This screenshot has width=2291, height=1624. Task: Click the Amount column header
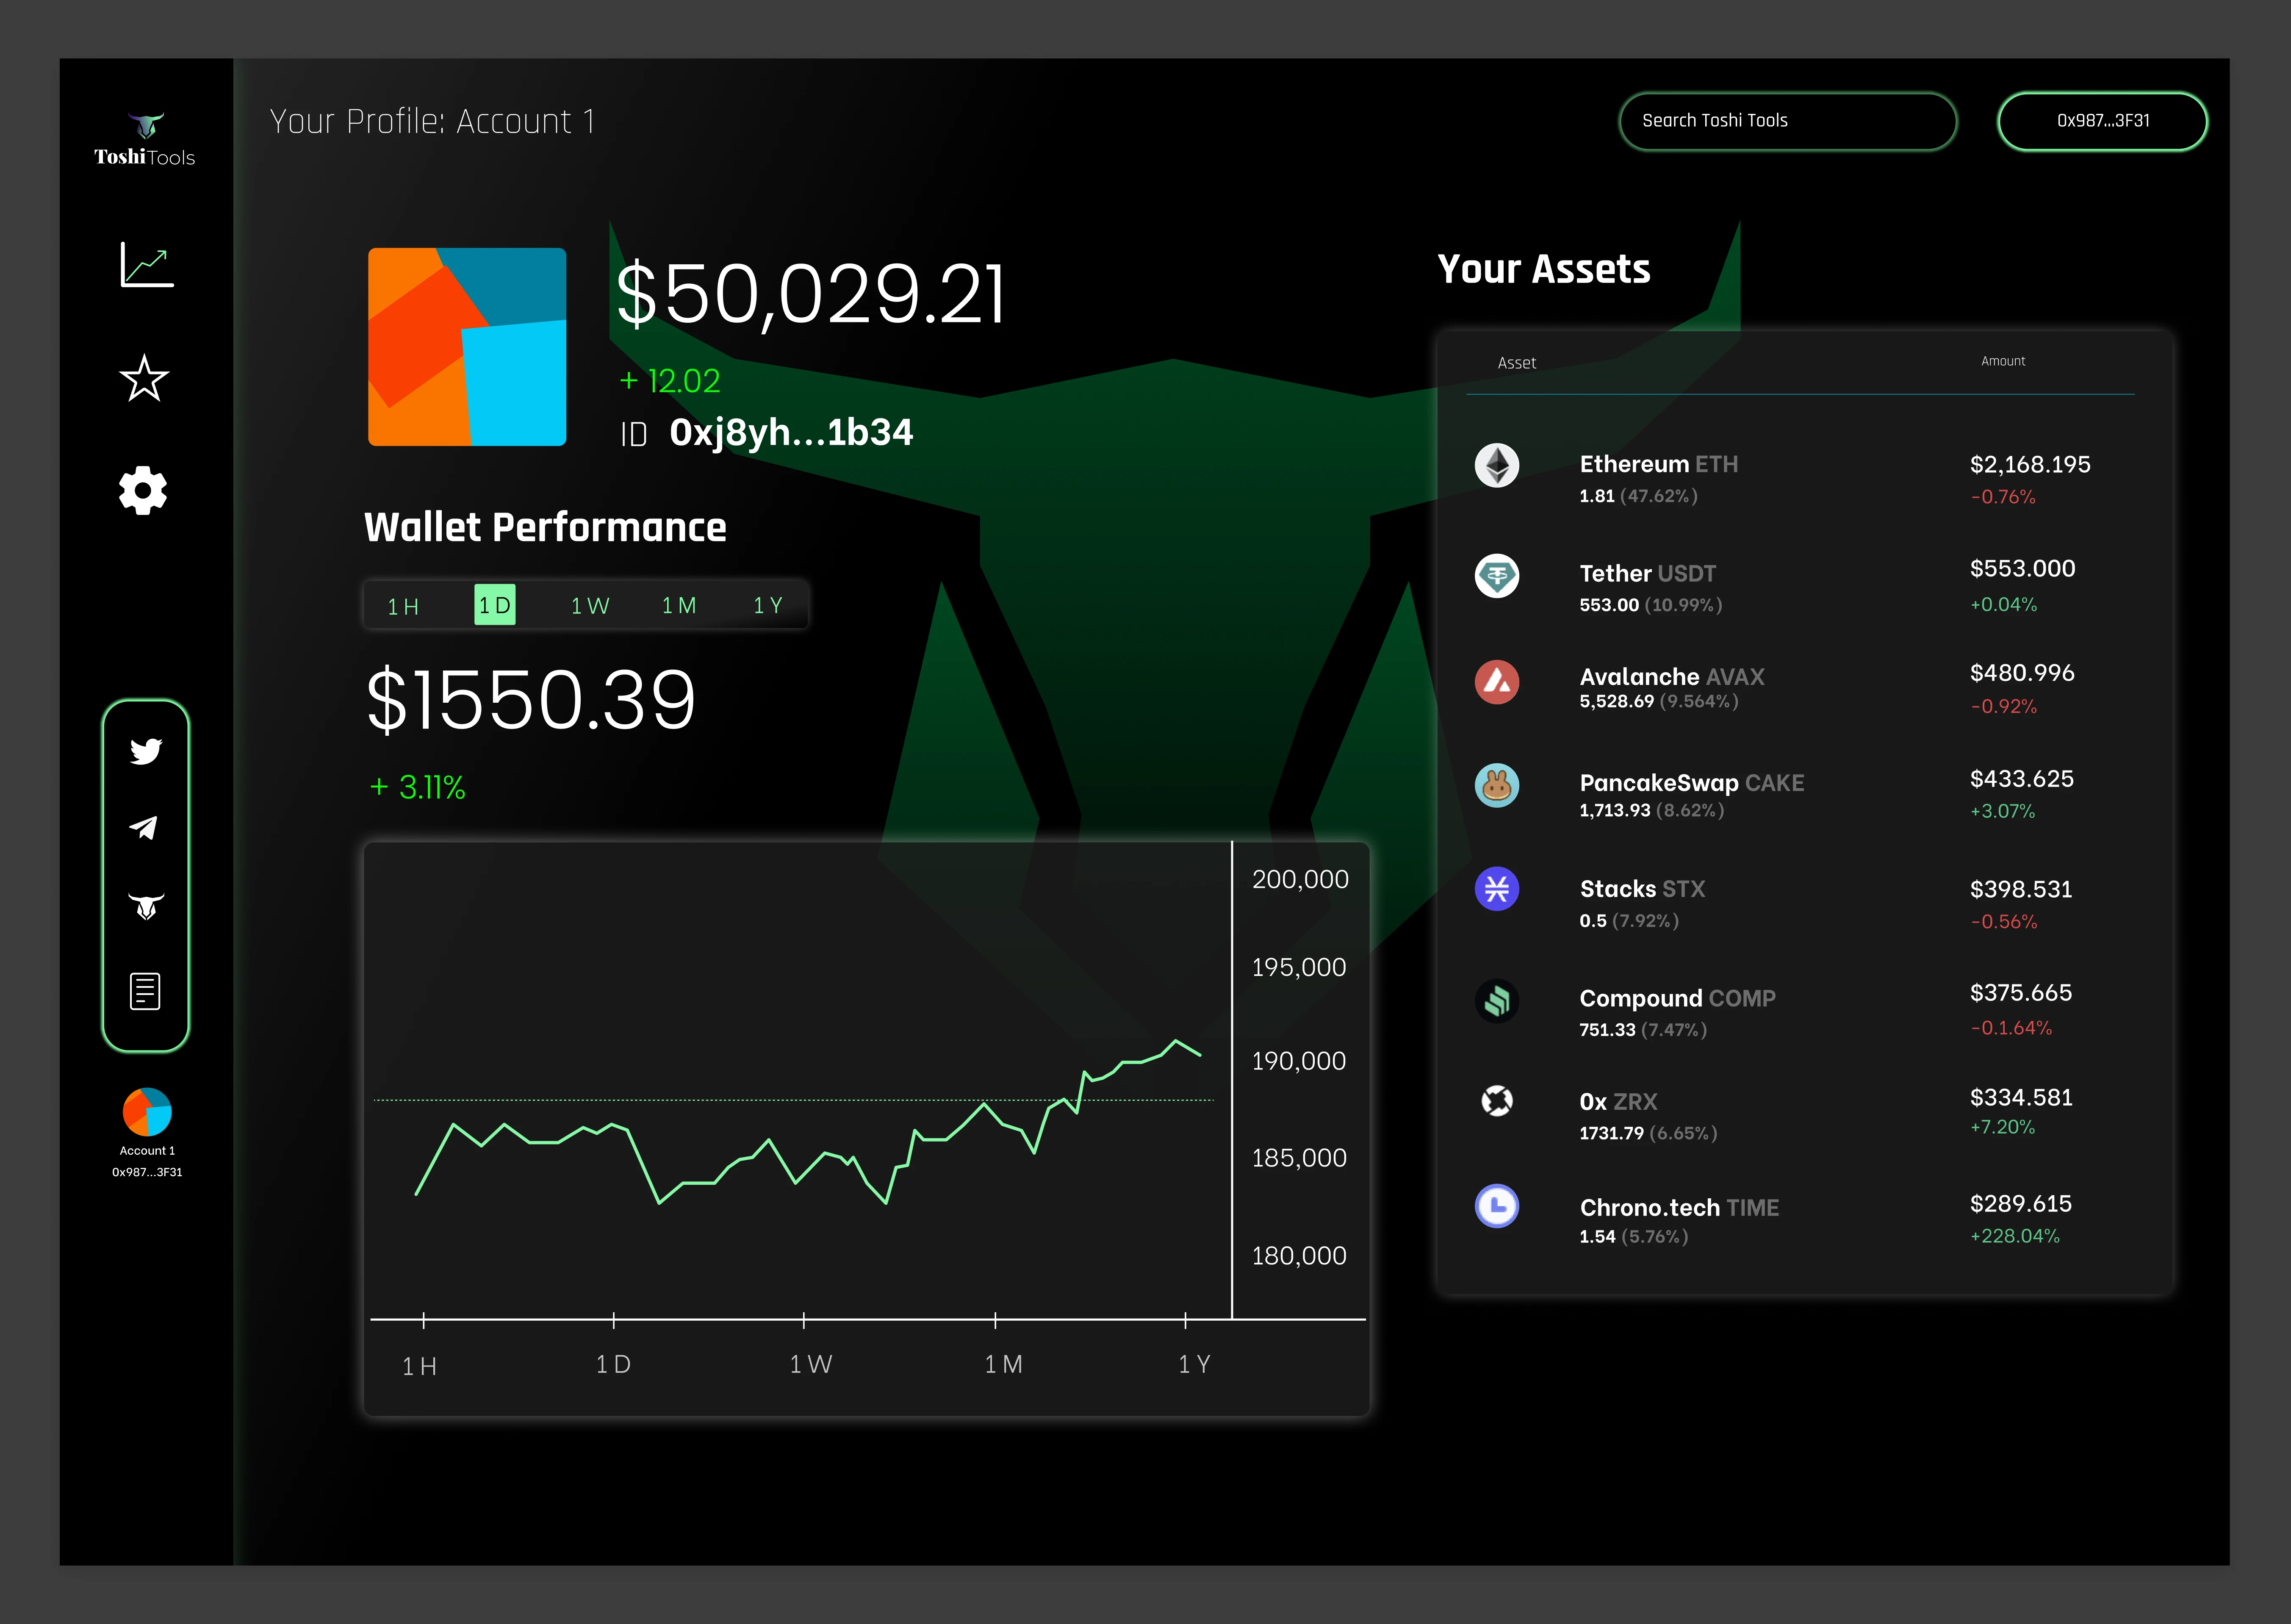pos(2003,361)
